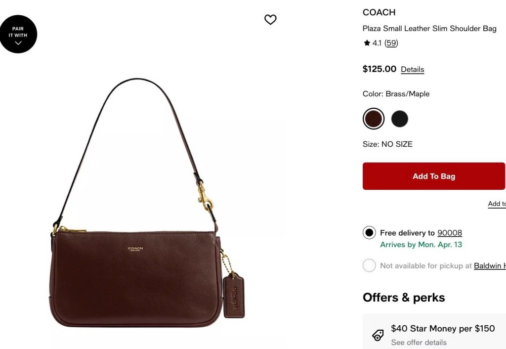Click the Plaza Small Leather Slim Shoulder Bag title
Image resolution: width=506 pixels, height=349 pixels.
(x=429, y=28)
